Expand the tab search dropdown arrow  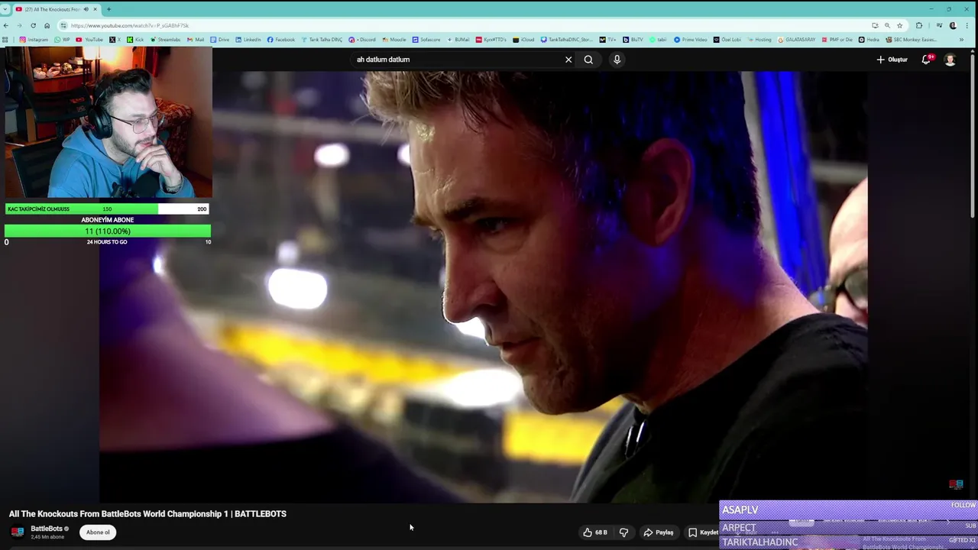click(x=5, y=9)
